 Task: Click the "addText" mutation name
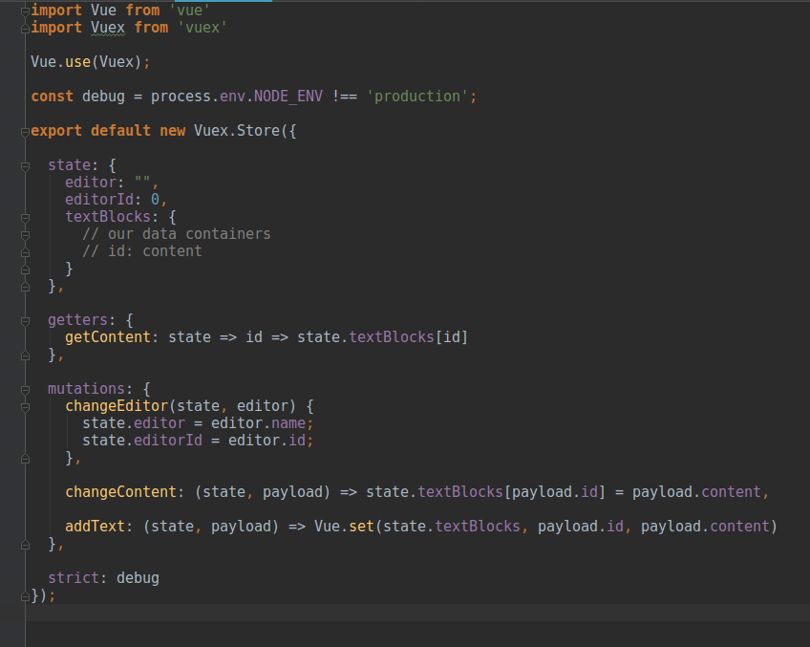[96, 527]
